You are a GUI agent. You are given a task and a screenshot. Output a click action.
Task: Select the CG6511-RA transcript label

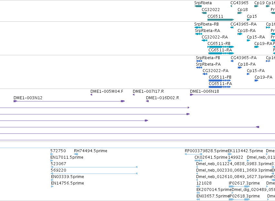(220, 50)
